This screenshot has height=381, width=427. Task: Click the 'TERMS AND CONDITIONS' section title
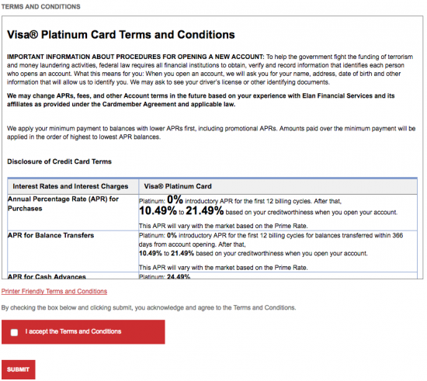(x=41, y=6)
